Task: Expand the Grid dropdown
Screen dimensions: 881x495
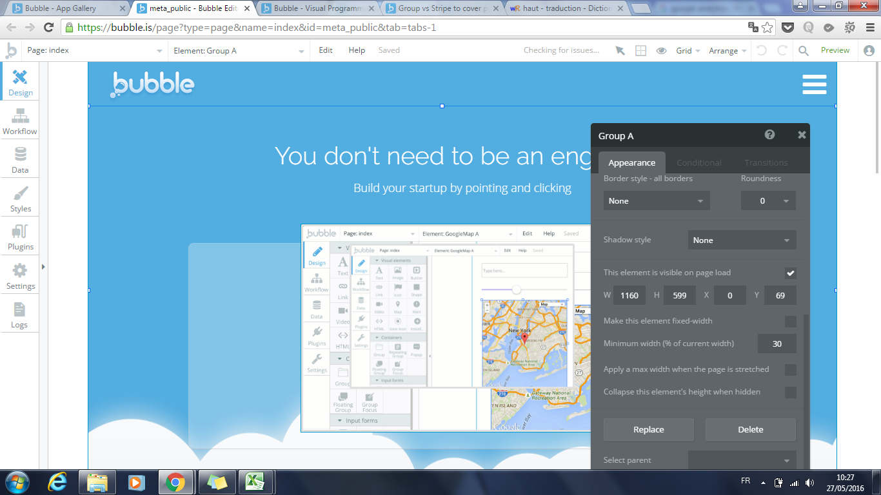Action: click(688, 50)
